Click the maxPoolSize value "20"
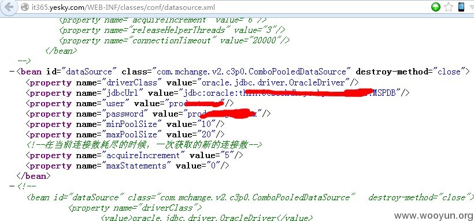 pos(206,134)
